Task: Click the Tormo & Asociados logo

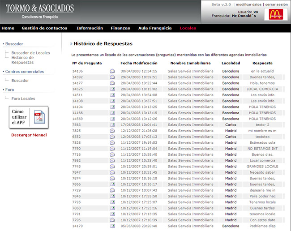Action: click(39, 11)
